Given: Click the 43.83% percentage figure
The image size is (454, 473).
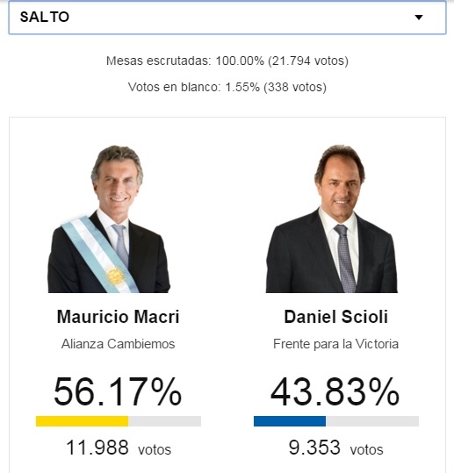Looking at the screenshot, I should [335, 391].
